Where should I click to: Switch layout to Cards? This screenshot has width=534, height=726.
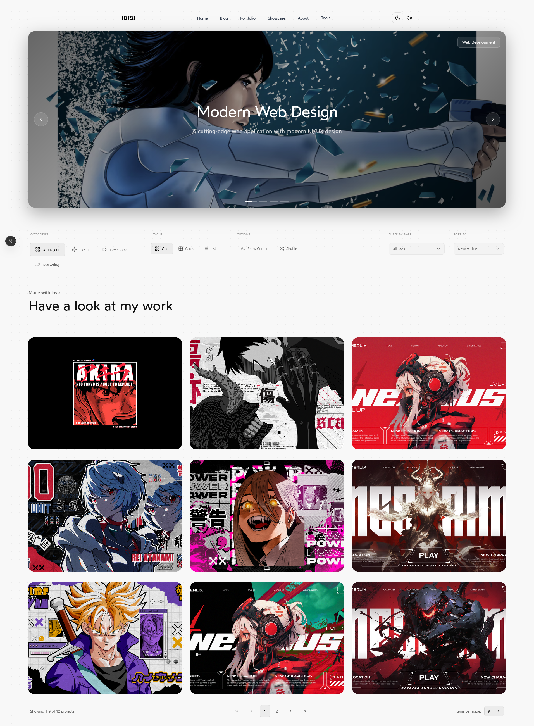click(x=186, y=249)
